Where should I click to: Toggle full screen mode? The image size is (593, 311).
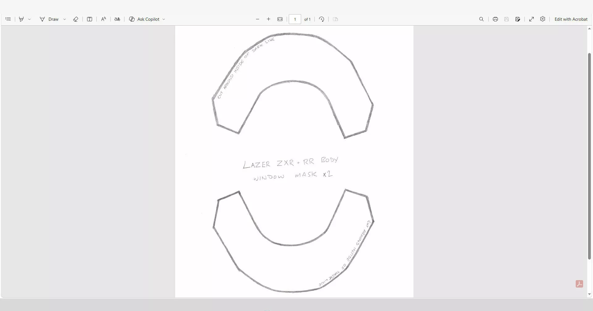click(x=532, y=19)
